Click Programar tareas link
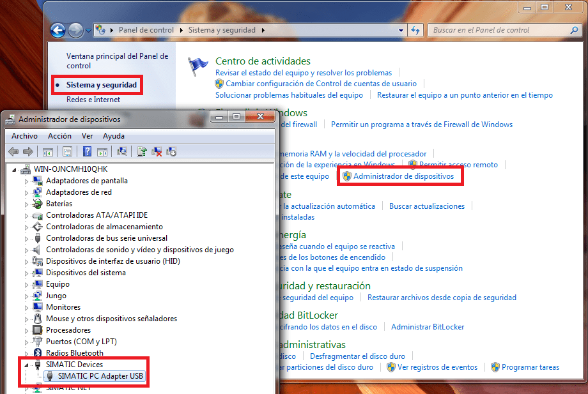588x394 pixels. click(x=530, y=367)
